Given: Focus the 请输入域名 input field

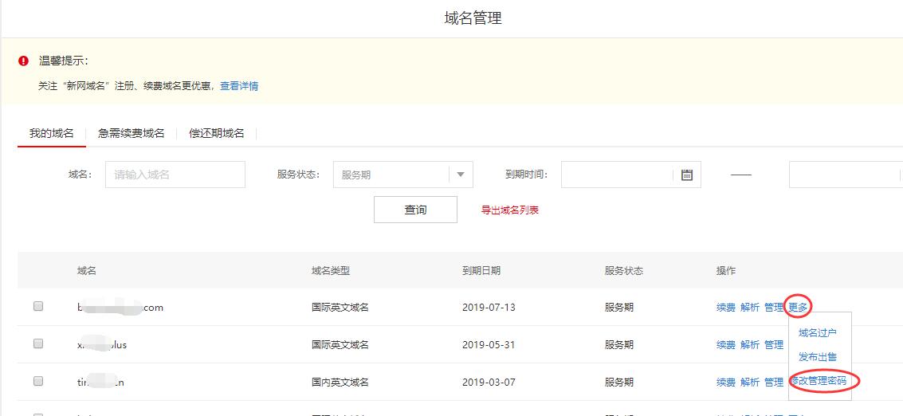Looking at the screenshot, I should coord(175,175).
